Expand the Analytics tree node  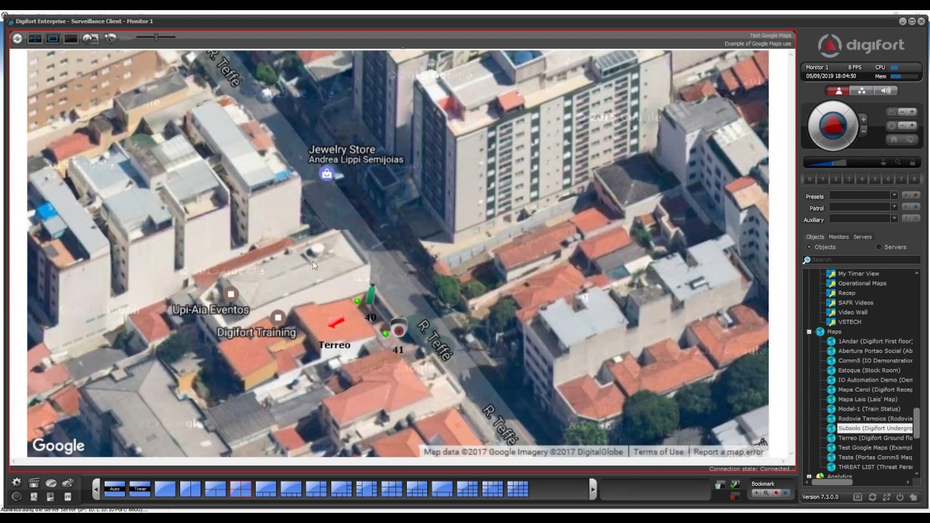pyautogui.click(x=809, y=477)
